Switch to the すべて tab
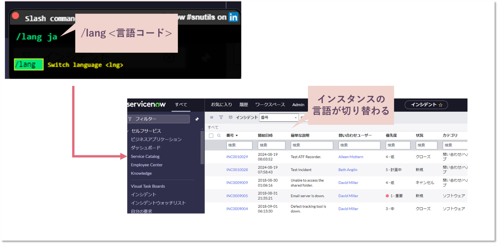 [181, 104]
